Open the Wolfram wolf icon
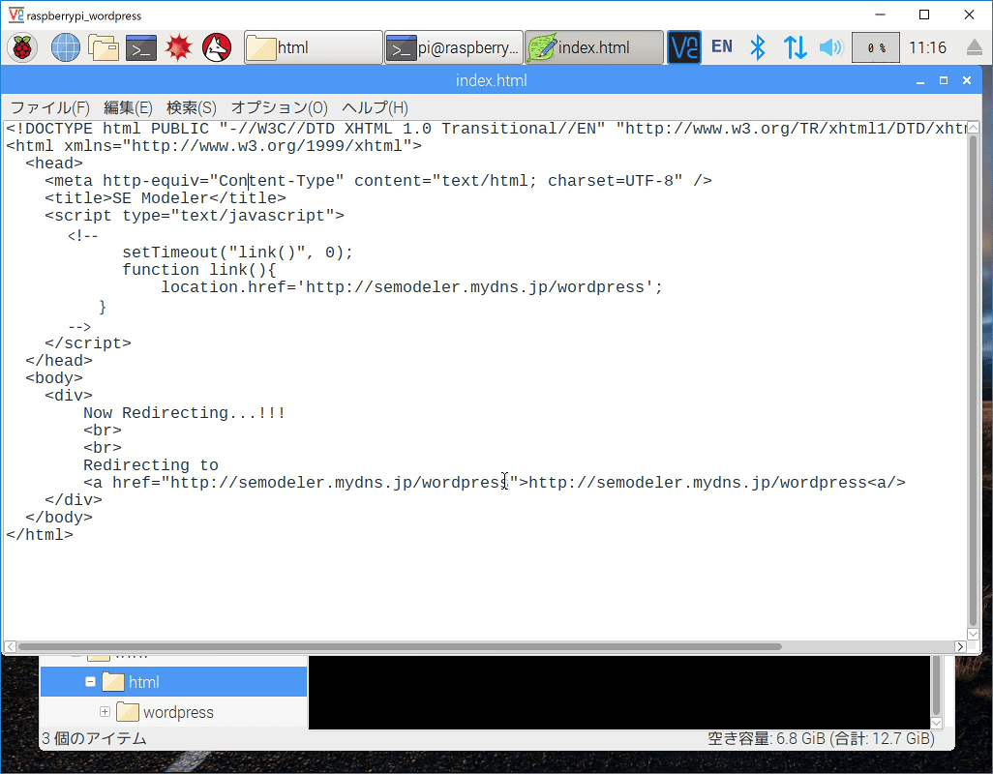The height and width of the screenshot is (774, 993). tap(217, 47)
